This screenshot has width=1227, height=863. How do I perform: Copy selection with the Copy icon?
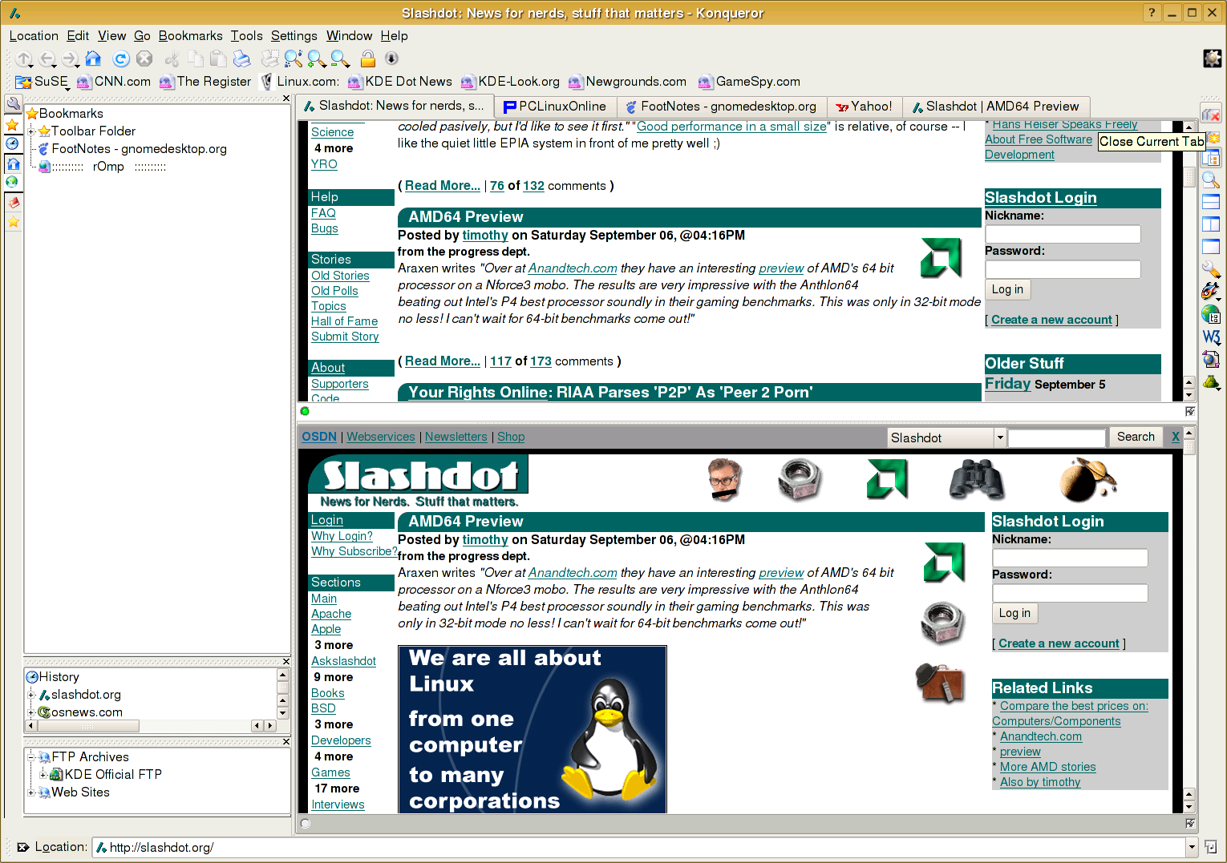point(195,58)
